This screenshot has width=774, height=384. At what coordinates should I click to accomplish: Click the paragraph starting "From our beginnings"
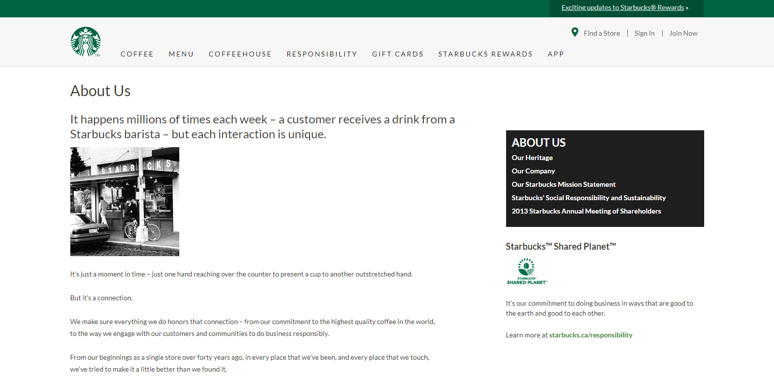[250, 363]
